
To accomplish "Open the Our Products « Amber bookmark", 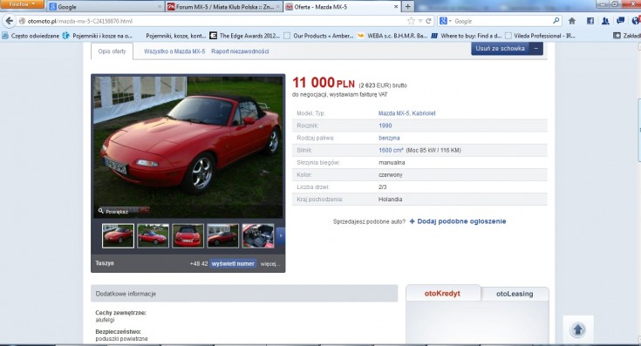I will pos(318,36).
